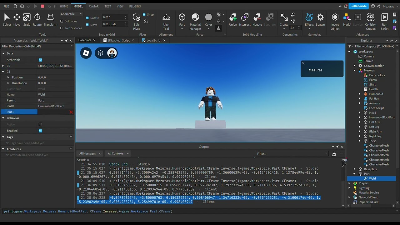Viewport: 400px width, 225px height.
Task: Click the Filter Properties search field
Action: pyautogui.click(x=35, y=46)
